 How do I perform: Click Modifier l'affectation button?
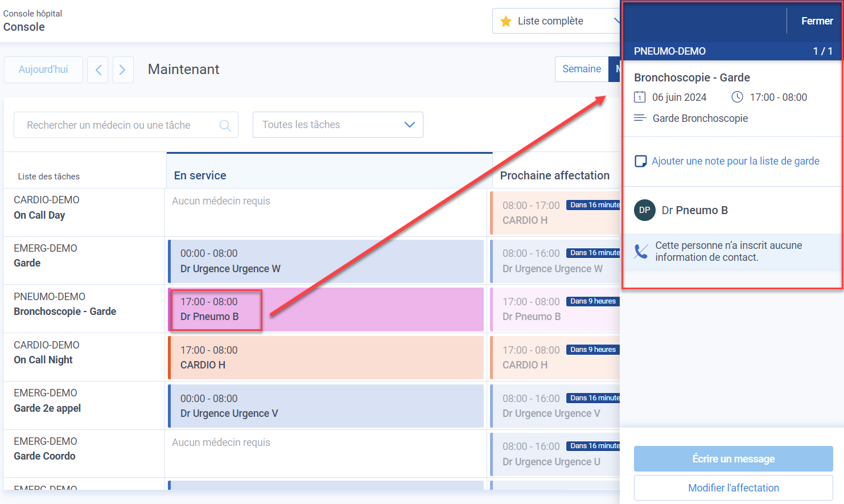click(733, 487)
